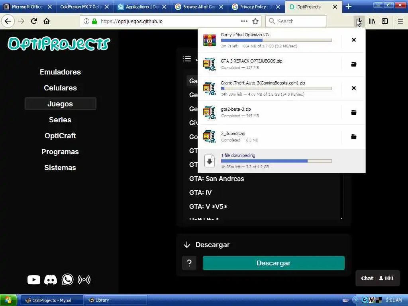Screen dimensions: 408x306
Task: Click the 9:01 AM system clock
Action: (394, 300)
